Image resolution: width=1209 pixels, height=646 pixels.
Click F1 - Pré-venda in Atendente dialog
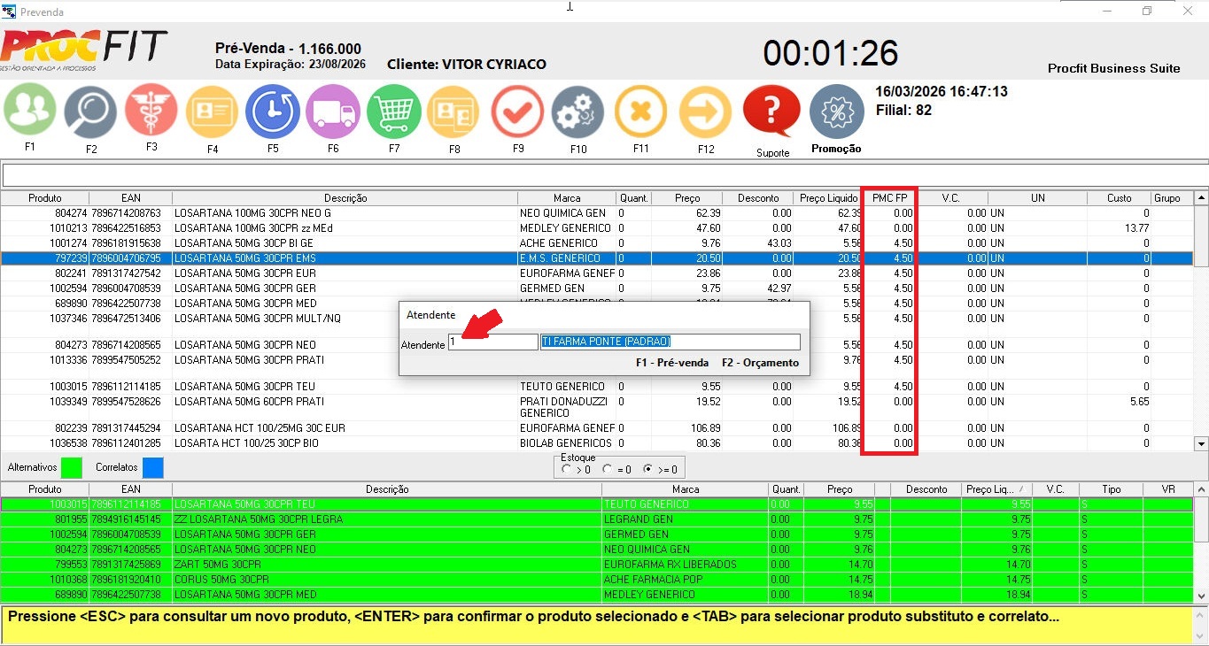coord(671,363)
